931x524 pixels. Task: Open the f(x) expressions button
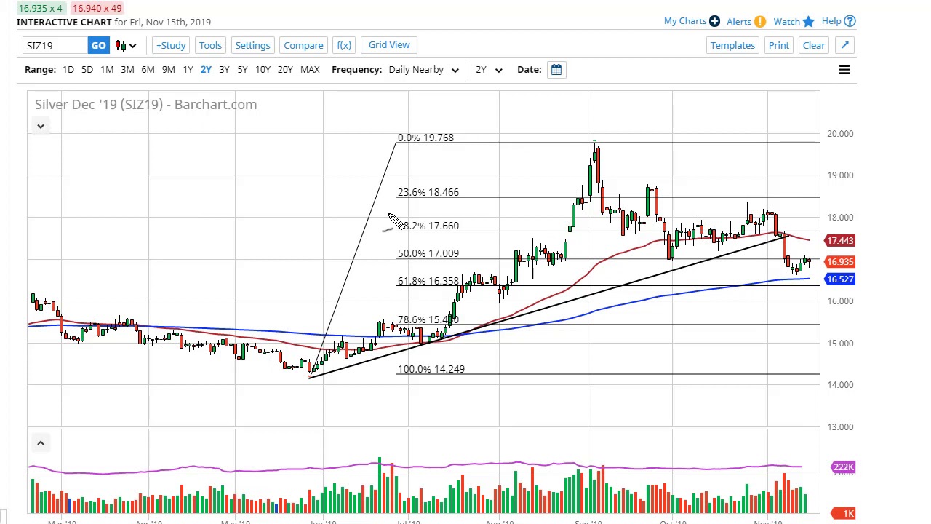[344, 45]
